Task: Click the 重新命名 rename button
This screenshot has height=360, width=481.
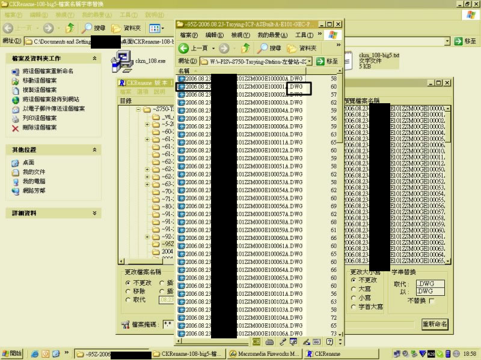Action: (435, 324)
